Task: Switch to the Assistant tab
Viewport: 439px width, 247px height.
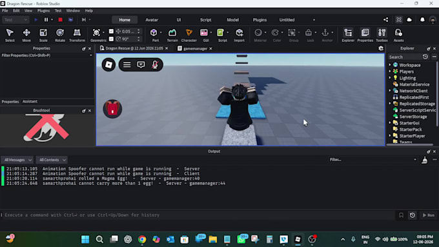Action: pyautogui.click(x=30, y=101)
